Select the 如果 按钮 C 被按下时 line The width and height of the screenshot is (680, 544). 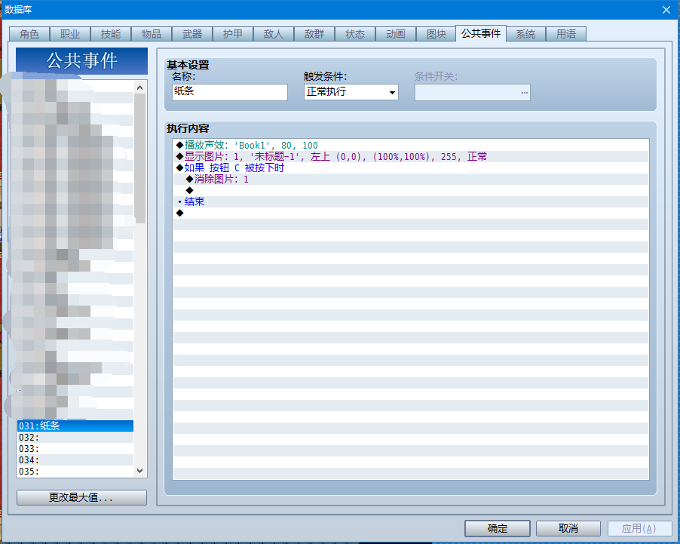411,168
